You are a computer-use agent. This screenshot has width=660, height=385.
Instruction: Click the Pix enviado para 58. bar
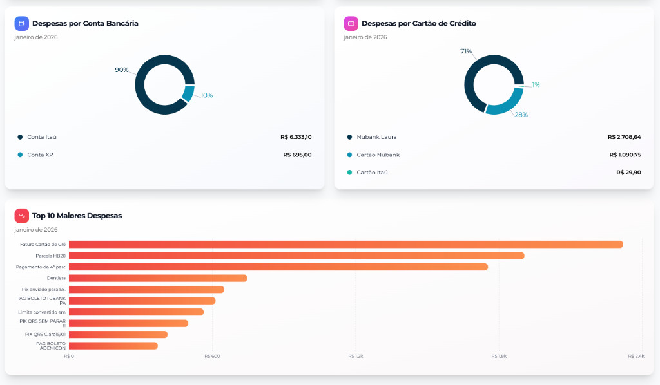coord(146,290)
